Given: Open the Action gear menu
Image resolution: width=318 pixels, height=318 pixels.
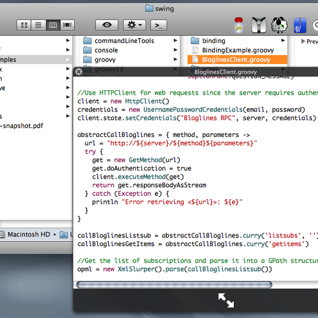Looking at the screenshot, I should (134, 25).
